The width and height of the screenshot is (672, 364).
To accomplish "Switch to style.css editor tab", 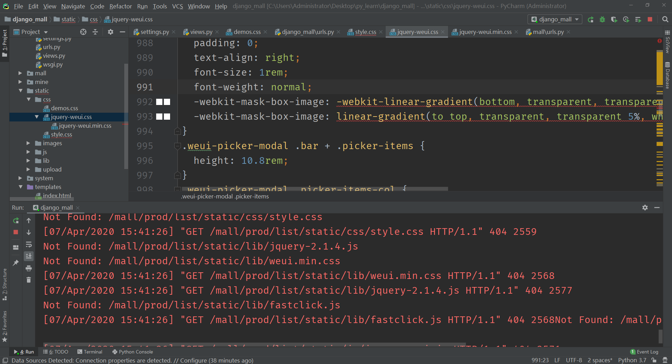I will 365,32.
